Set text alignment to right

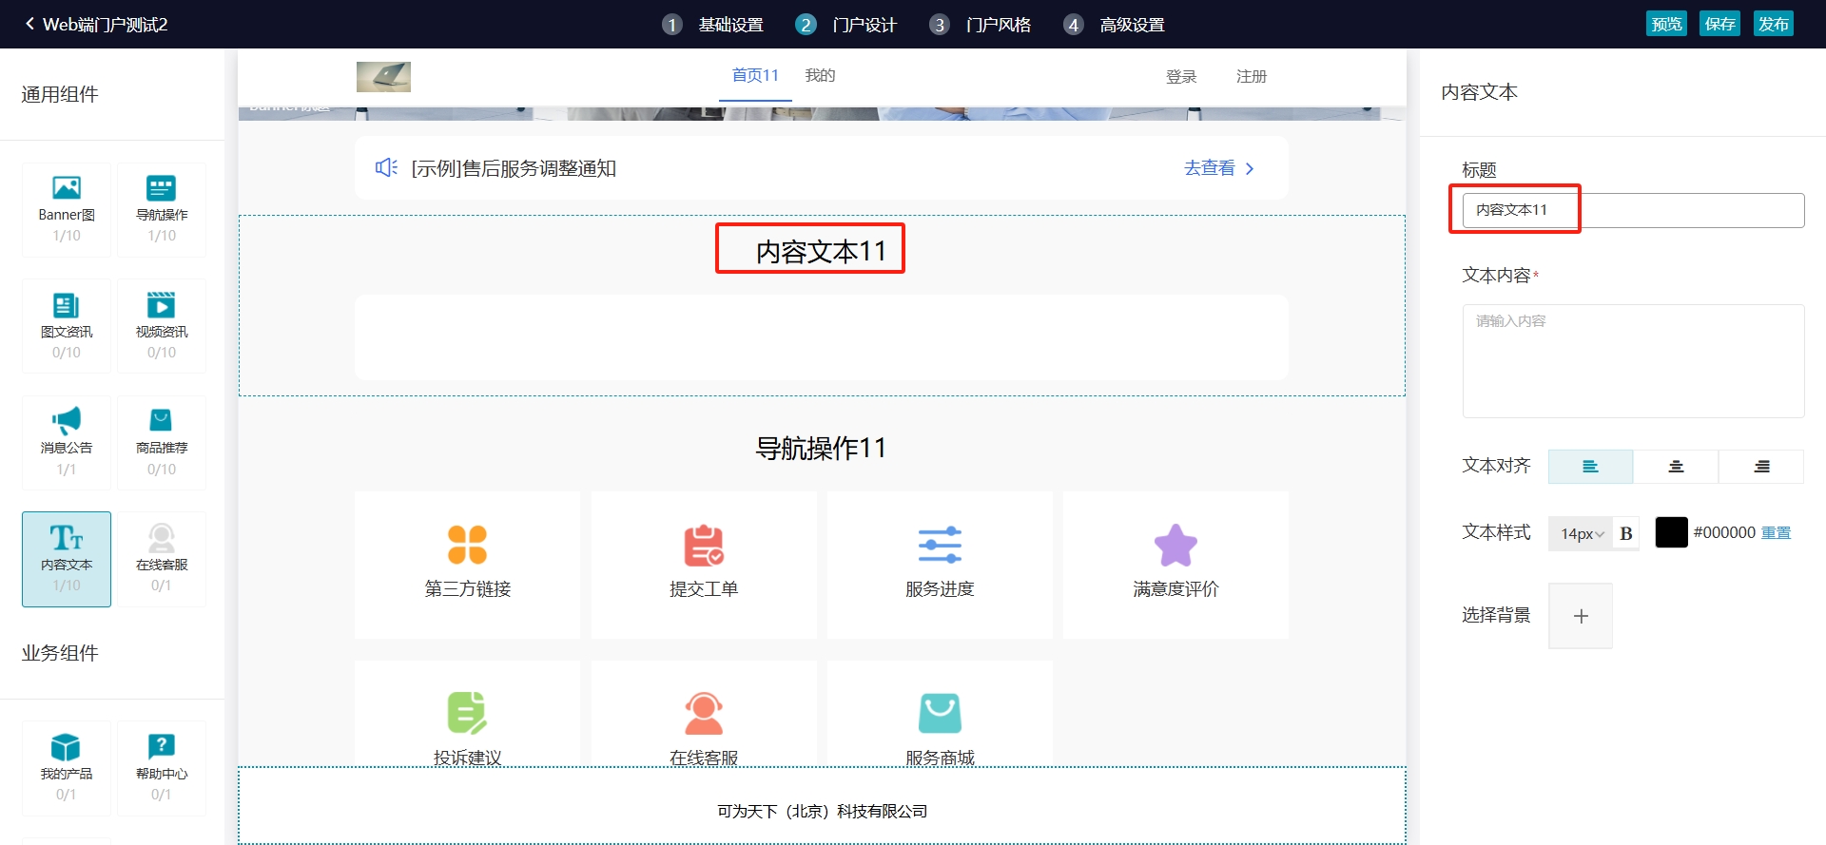1761,467
